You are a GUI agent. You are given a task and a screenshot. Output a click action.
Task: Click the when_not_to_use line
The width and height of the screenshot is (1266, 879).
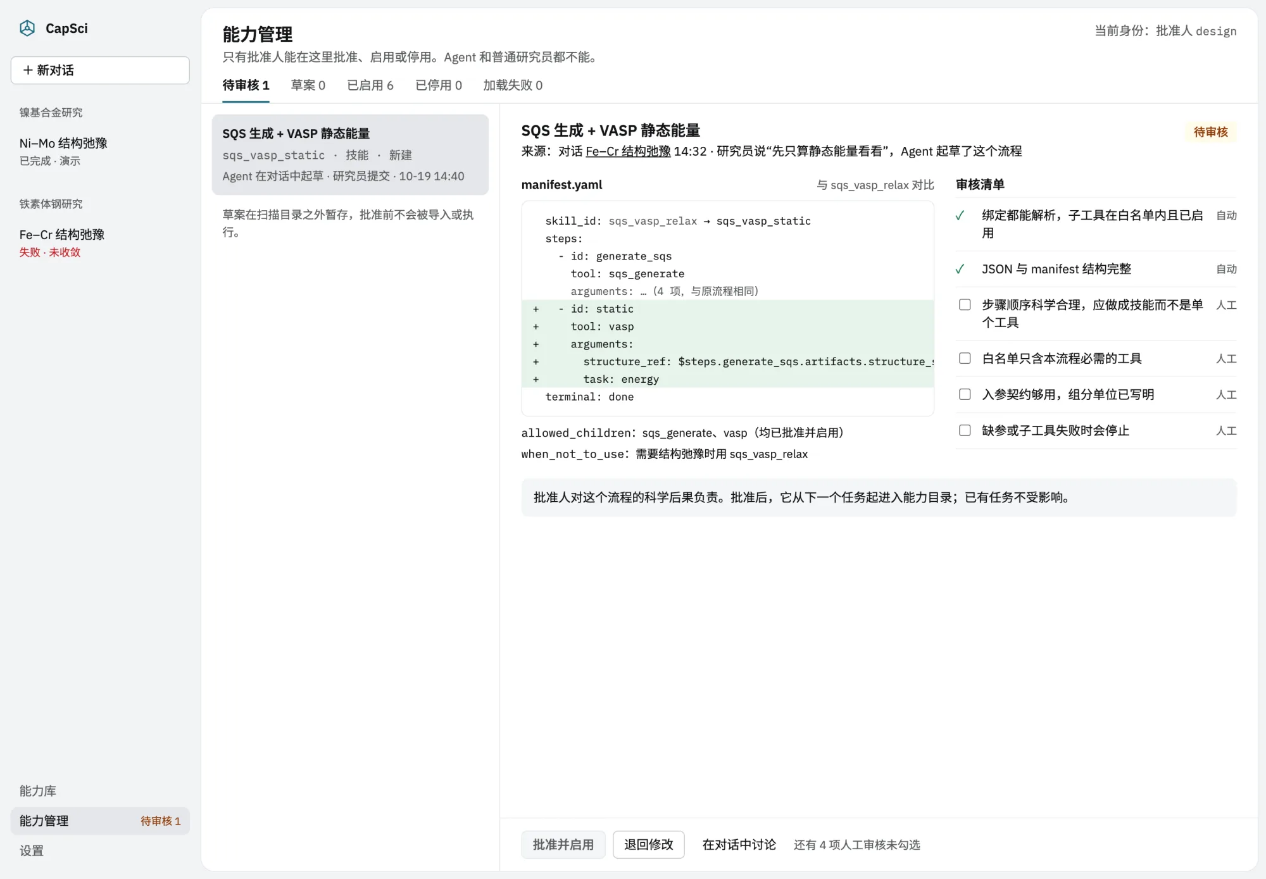[x=664, y=454]
